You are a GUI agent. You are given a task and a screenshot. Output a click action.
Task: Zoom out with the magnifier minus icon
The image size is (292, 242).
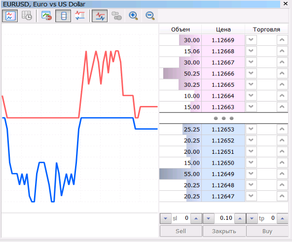(x=150, y=16)
